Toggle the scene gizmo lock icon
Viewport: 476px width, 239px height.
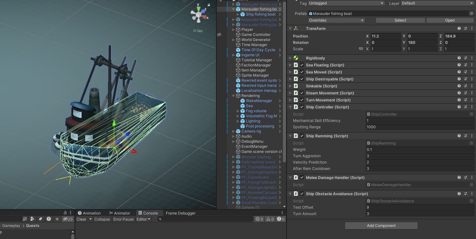[209, 5]
